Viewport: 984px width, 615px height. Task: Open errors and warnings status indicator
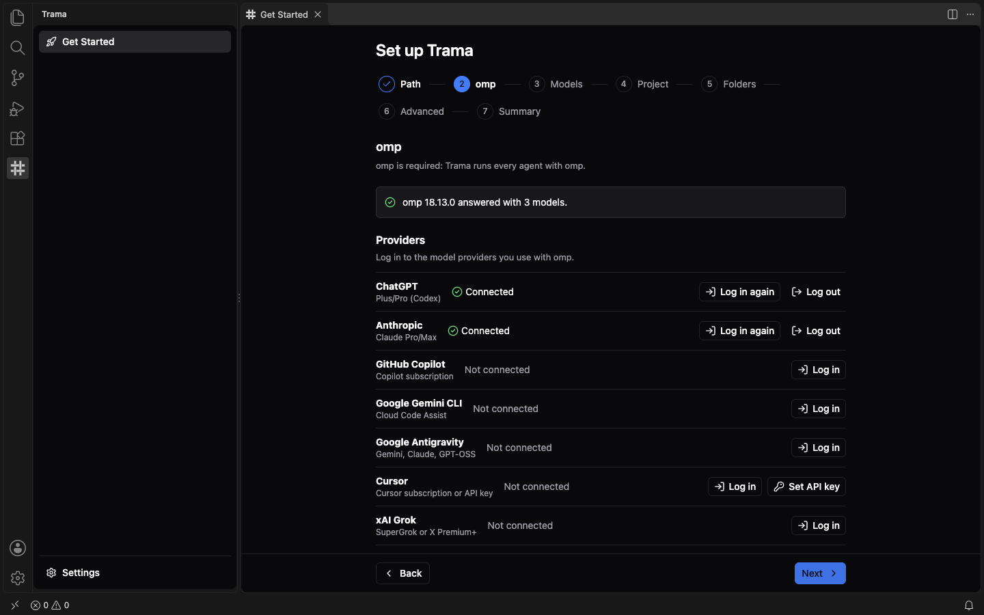point(50,605)
